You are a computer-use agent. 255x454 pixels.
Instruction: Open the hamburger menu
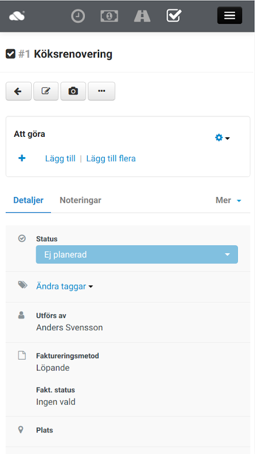tap(229, 15)
